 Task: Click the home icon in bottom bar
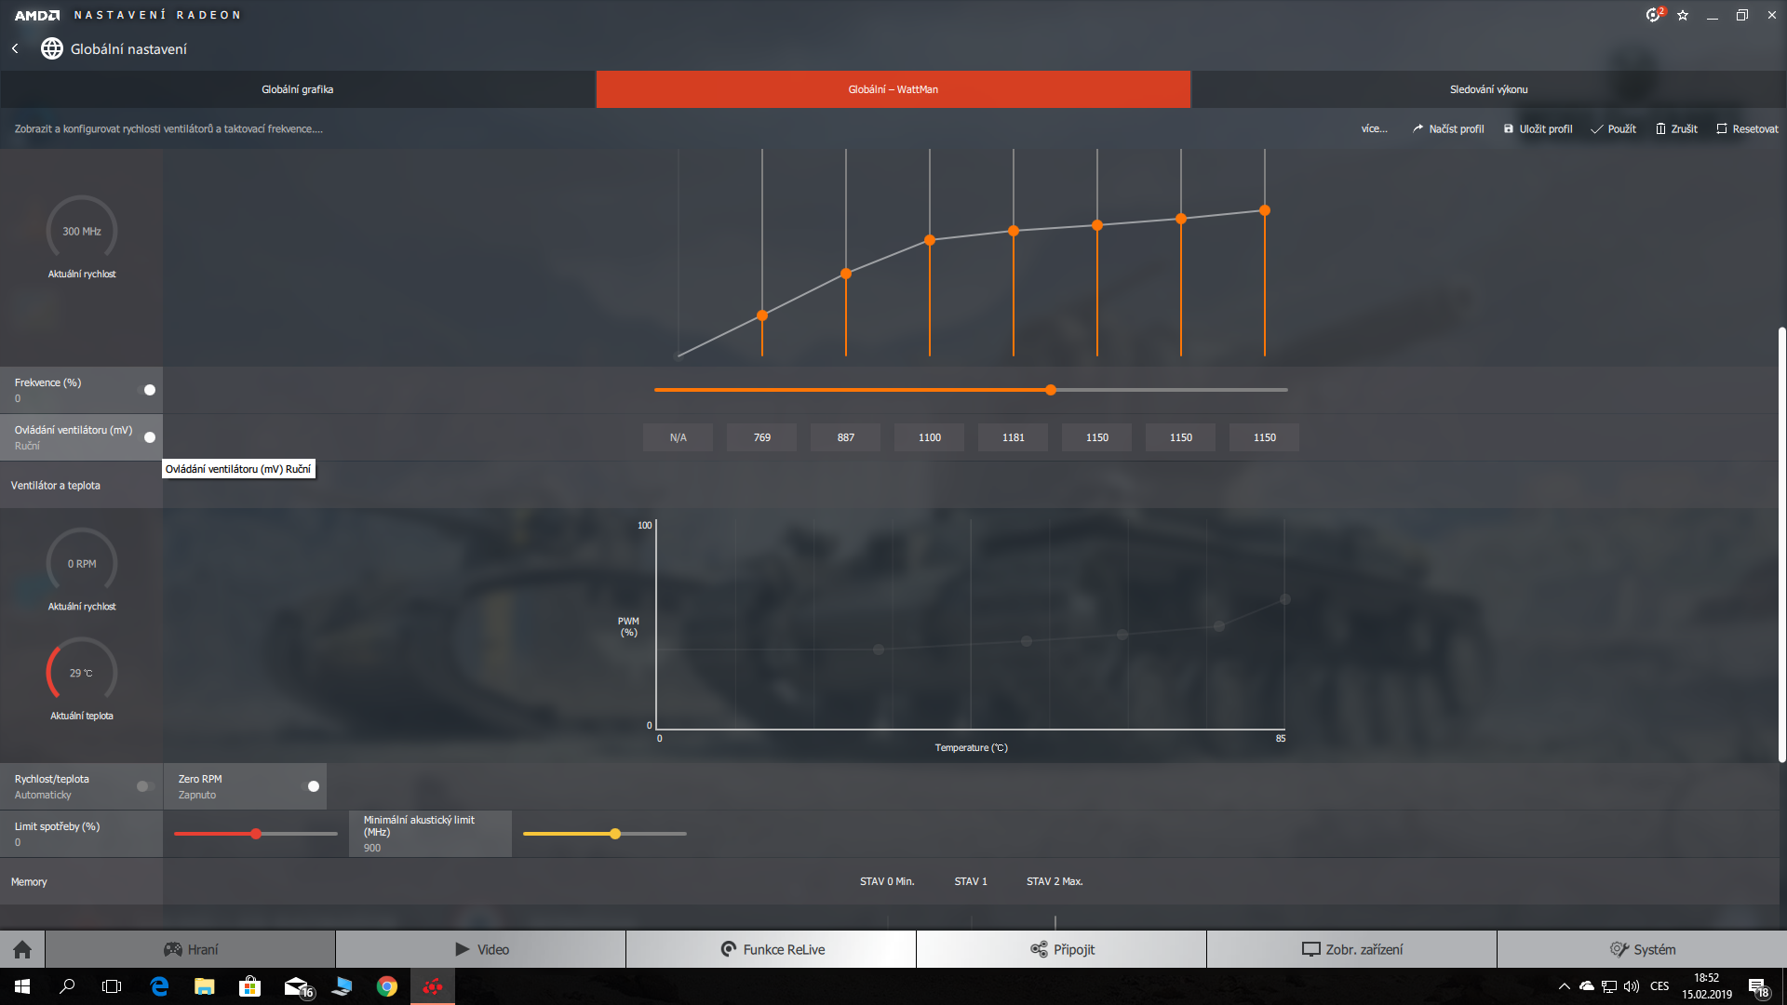click(22, 949)
